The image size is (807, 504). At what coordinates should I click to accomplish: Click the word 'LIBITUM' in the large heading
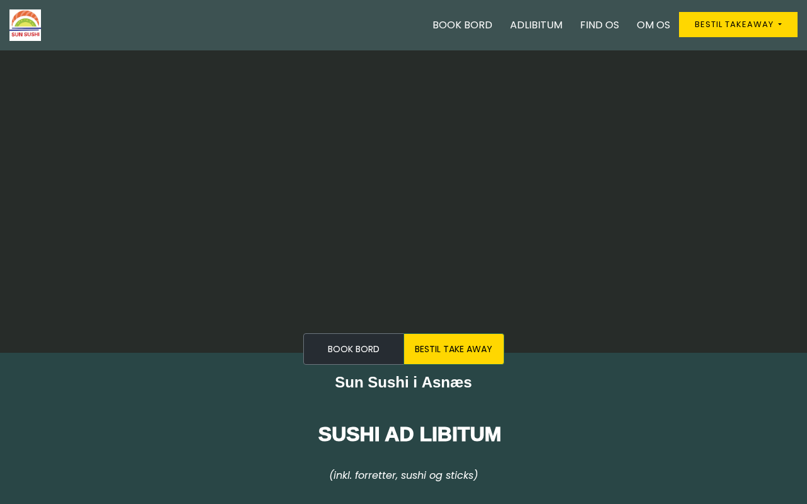[460, 434]
